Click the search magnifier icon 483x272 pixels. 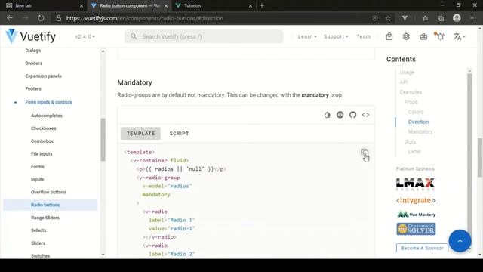[x=134, y=36]
